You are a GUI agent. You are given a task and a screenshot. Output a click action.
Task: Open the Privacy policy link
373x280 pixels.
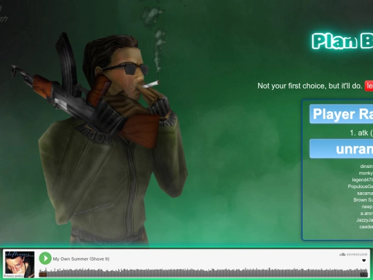click(14, 276)
